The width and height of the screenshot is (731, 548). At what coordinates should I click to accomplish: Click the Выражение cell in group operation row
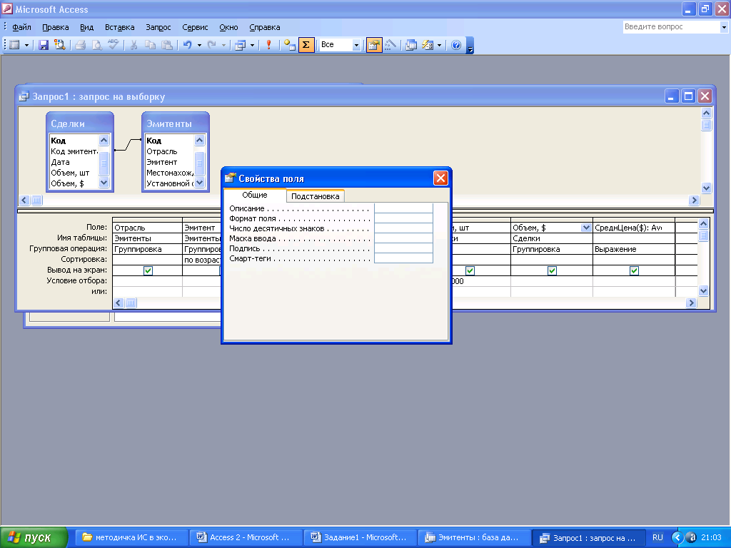coord(634,249)
